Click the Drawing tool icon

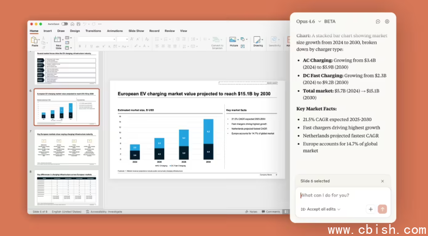pyautogui.click(x=258, y=40)
